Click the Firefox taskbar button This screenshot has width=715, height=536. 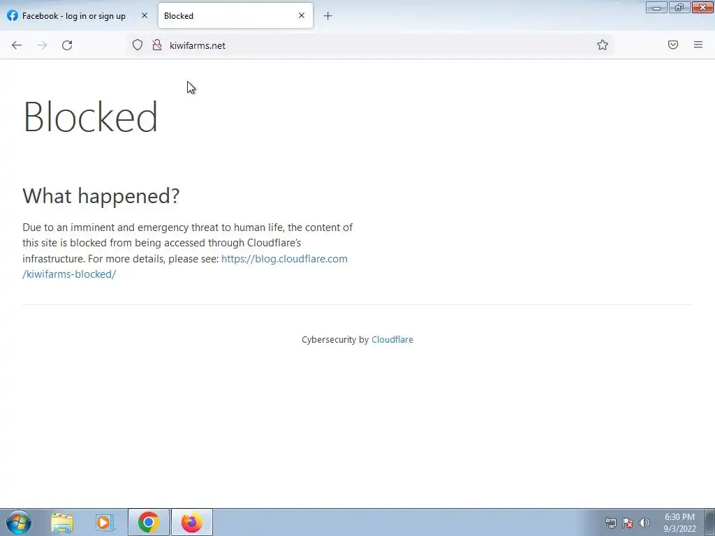coord(192,522)
